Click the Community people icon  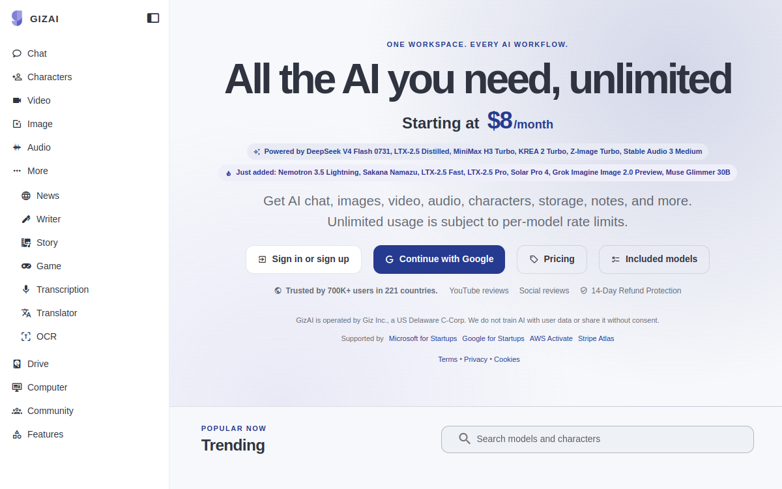pyautogui.click(x=17, y=411)
